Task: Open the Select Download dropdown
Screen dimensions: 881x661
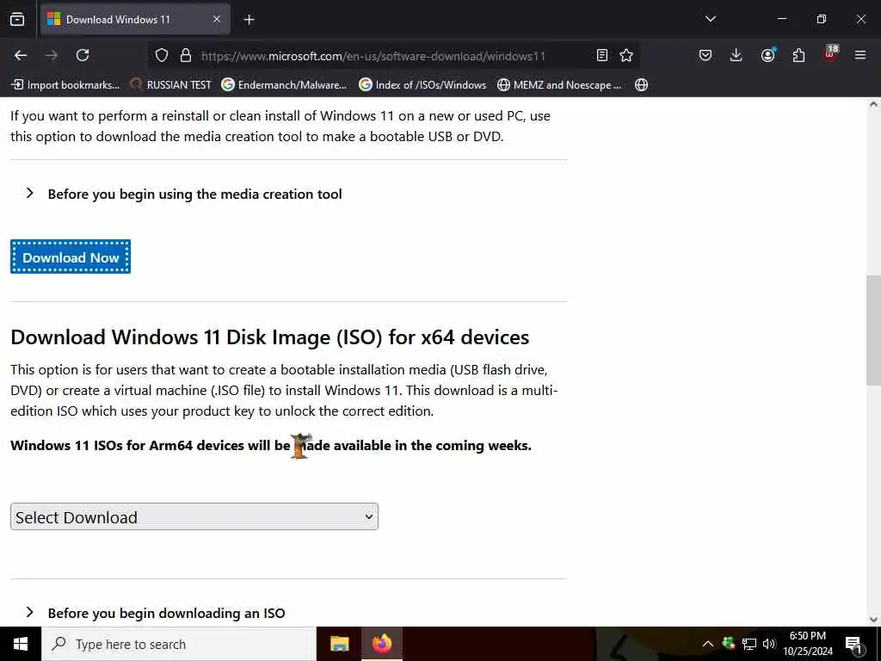Action: (194, 516)
